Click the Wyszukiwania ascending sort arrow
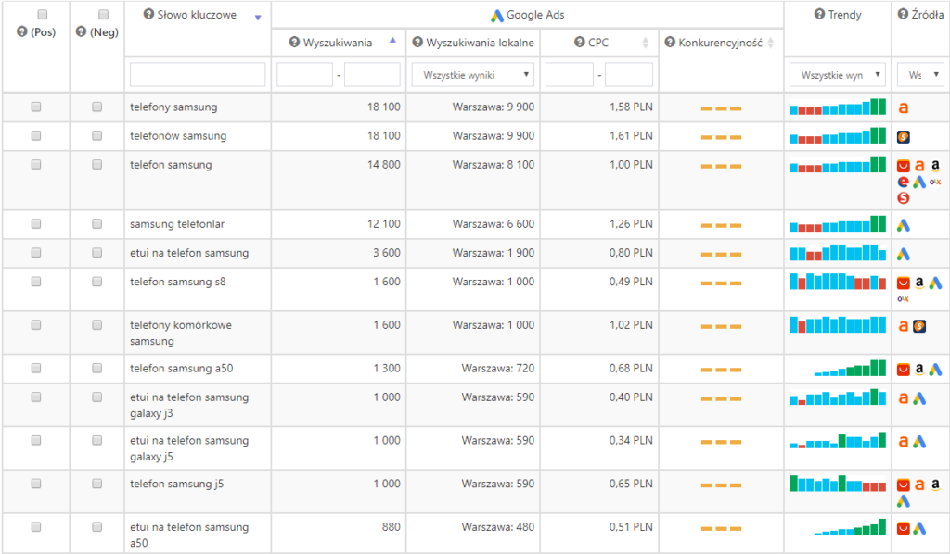Screen dimensions: 950x554 tap(392, 40)
